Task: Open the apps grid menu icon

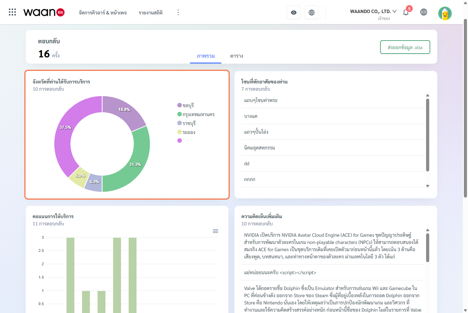Action: click(x=12, y=12)
